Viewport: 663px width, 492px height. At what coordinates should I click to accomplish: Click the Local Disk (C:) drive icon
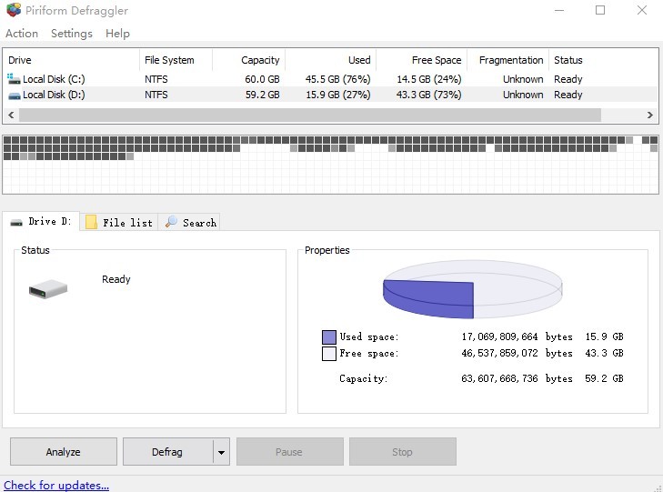[x=14, y=79]
